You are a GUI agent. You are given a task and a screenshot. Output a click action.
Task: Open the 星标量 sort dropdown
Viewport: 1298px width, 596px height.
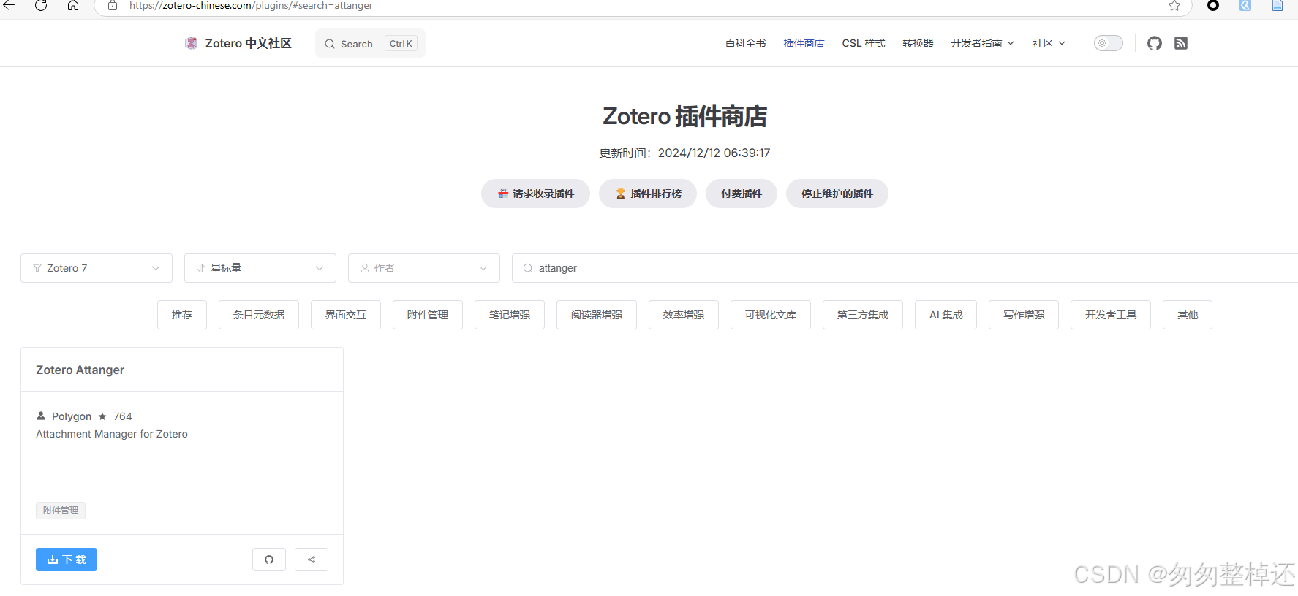pos(260,268)
